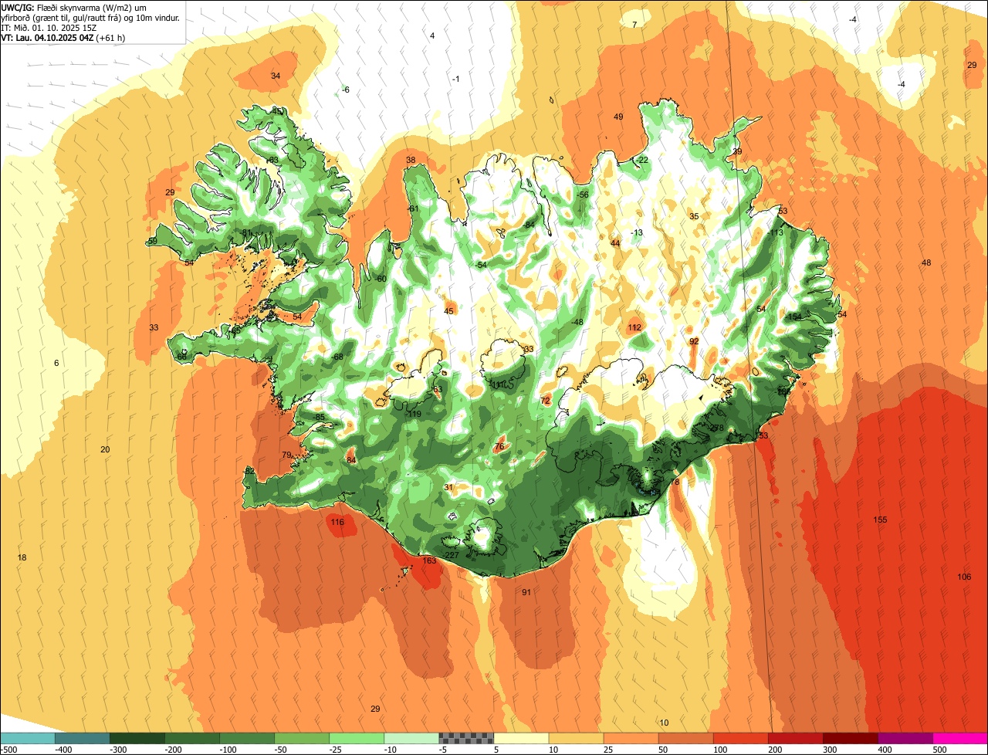Click the 92 value in the eastern interior
Screen dimensions: 988x755
point(694,341)
